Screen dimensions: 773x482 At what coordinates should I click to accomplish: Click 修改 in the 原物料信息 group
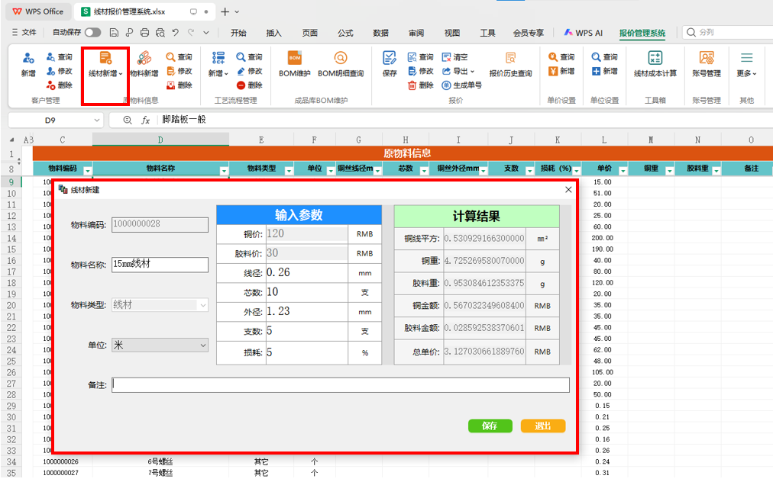click(x=180, y=71)
